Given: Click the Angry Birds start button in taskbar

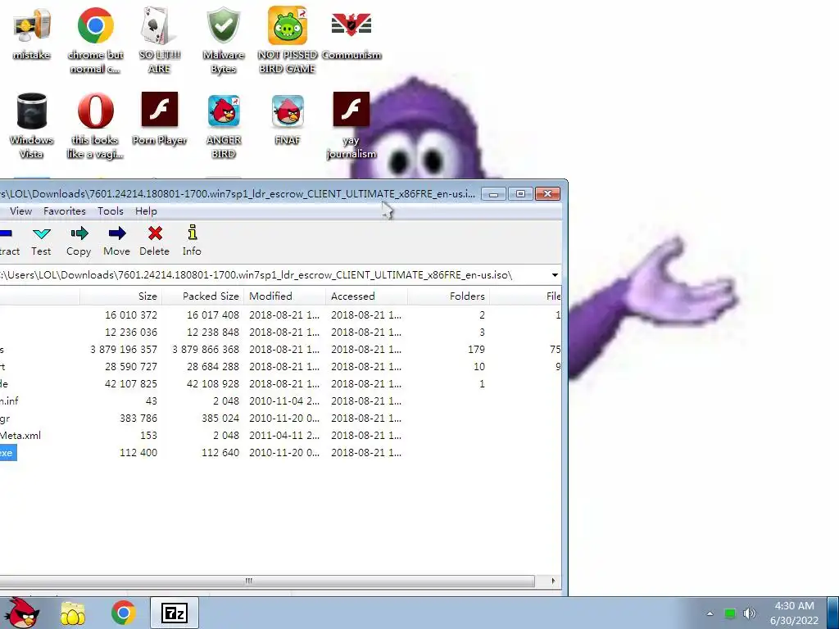Looking at the screenshot, I should 22,613.
